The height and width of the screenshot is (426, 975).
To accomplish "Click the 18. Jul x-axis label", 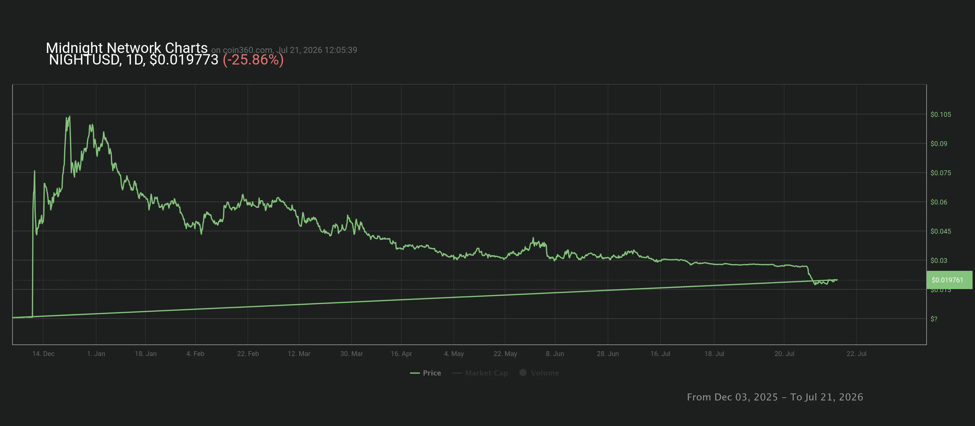I will point(714,354).
